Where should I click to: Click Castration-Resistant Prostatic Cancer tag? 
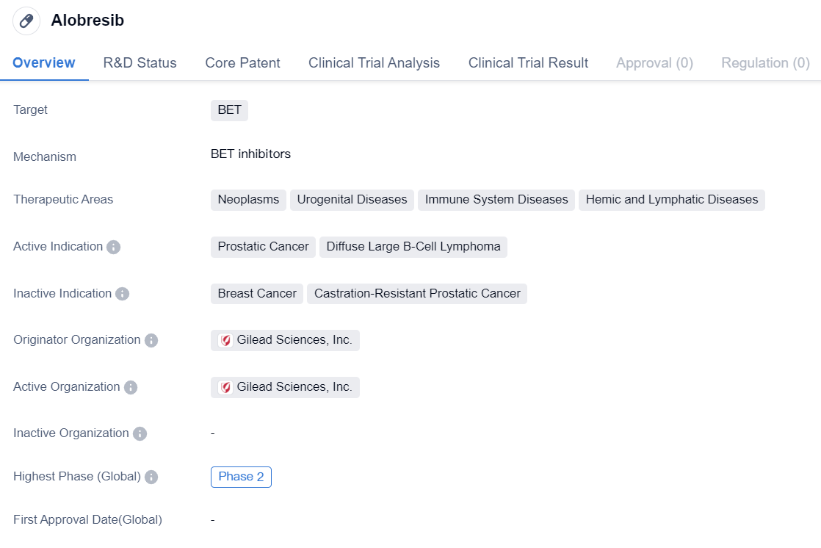tap(417, 294)
